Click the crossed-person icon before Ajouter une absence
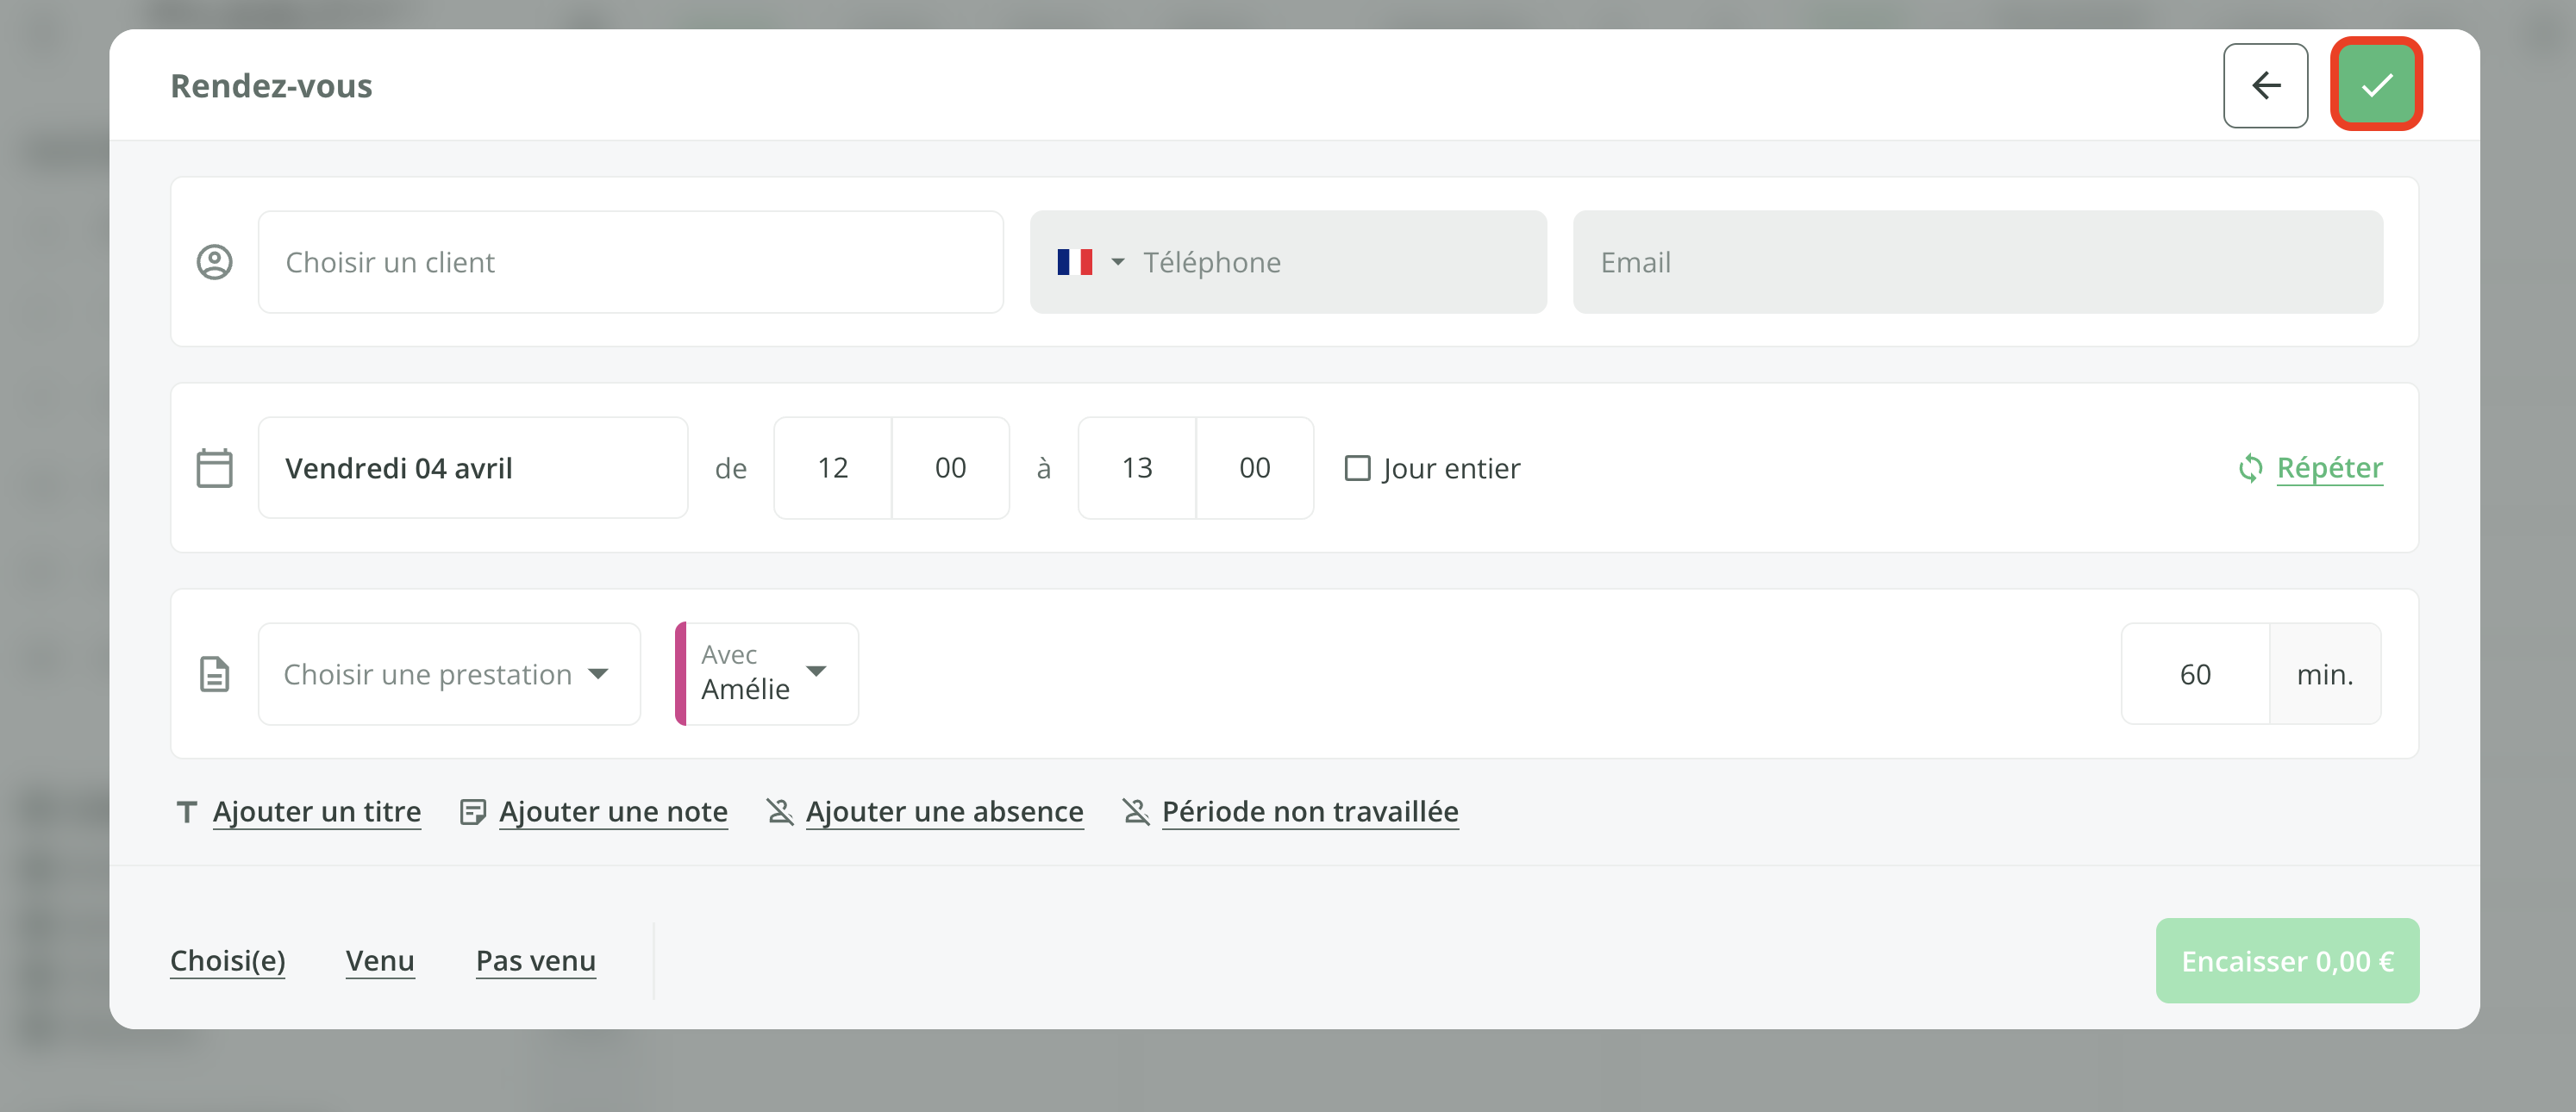Screen dimensions: 2576x1112 [779, 812]
